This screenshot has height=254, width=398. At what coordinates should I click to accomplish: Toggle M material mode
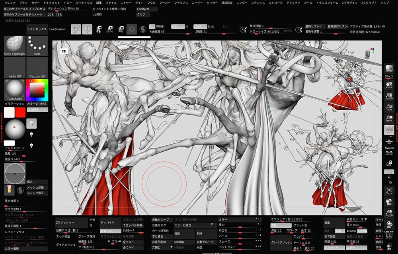[187, 26]
